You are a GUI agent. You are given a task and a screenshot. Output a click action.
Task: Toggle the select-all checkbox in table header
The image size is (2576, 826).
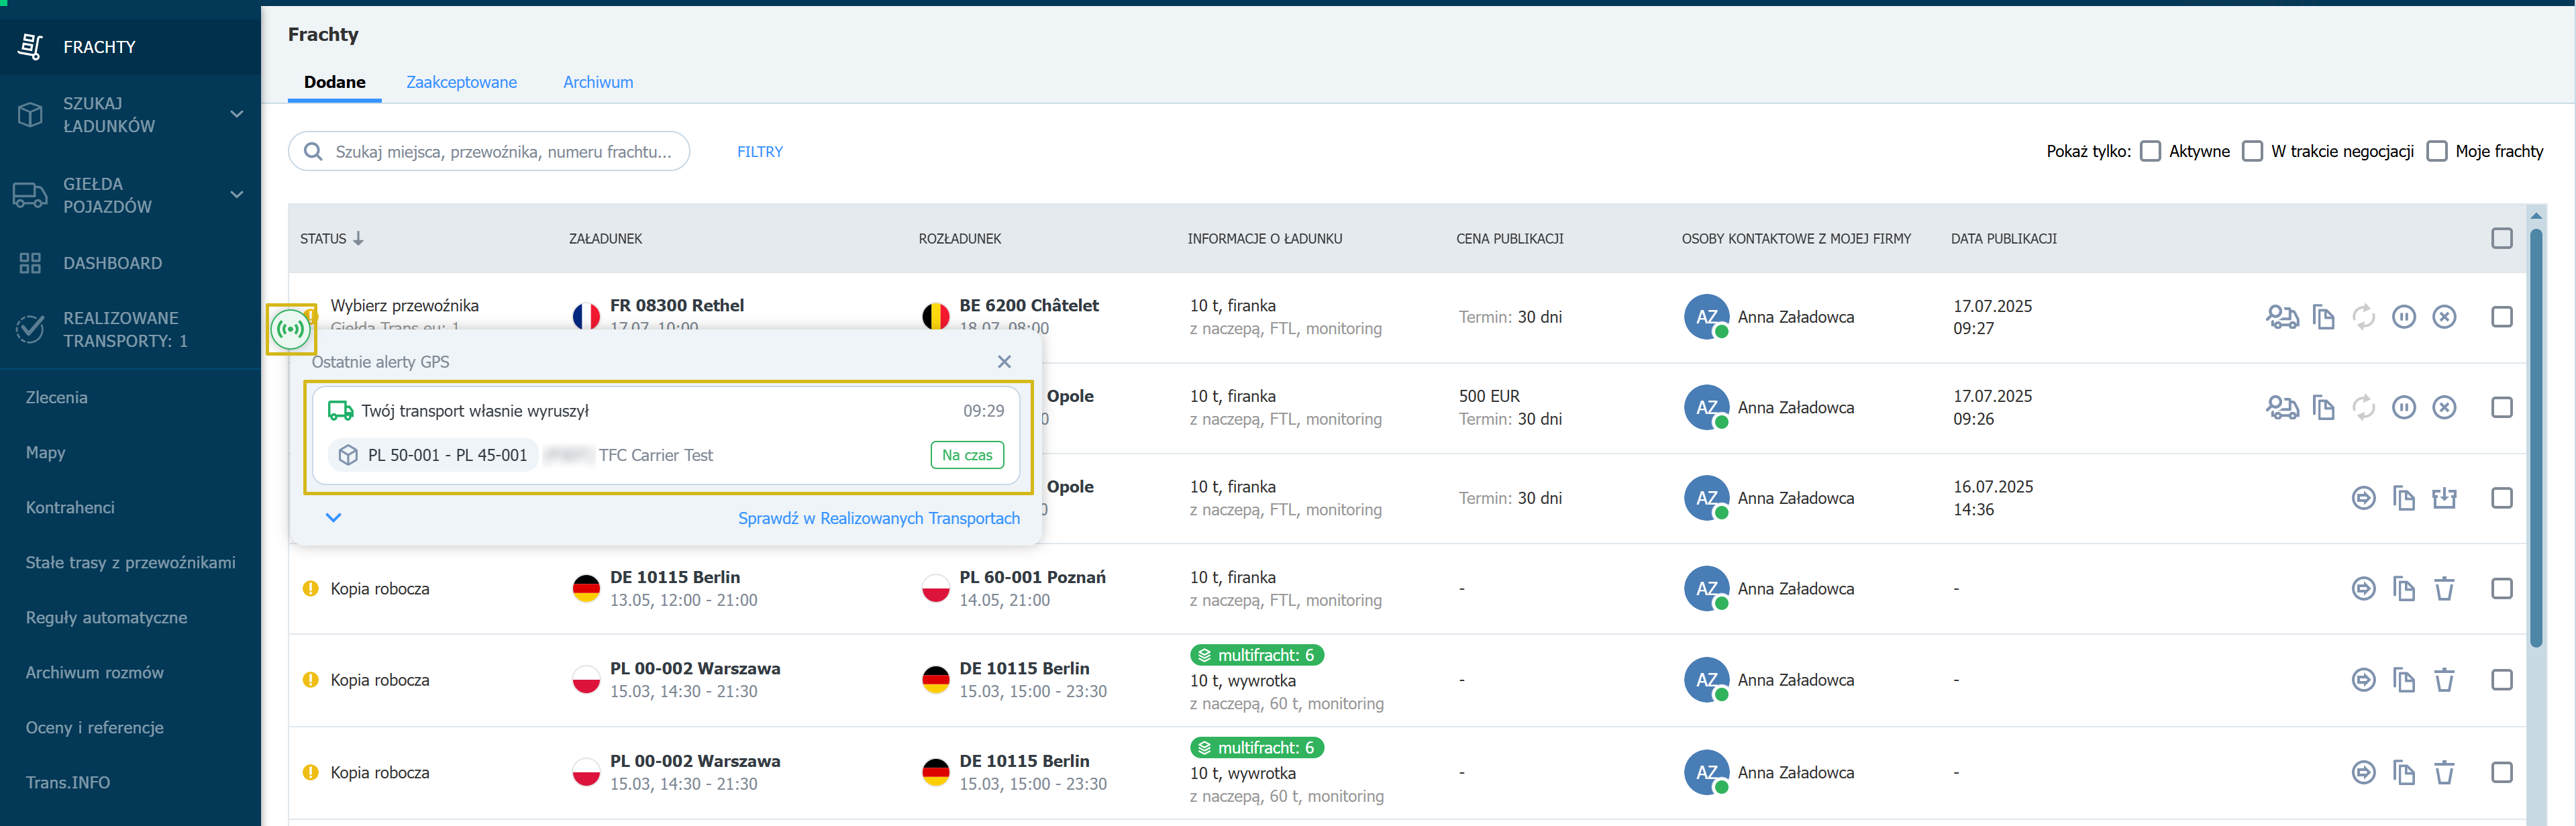tap(2502, 238)
